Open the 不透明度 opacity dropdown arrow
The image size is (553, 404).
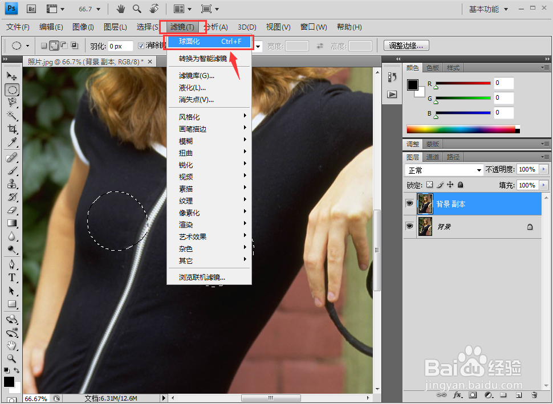click(x=543, y=169)
